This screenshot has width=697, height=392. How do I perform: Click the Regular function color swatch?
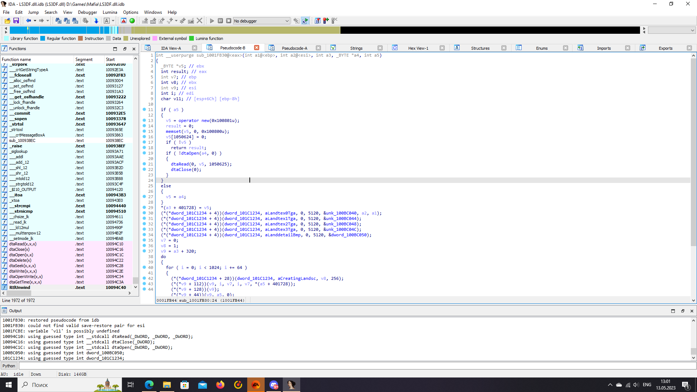click(x=43, y=38)
